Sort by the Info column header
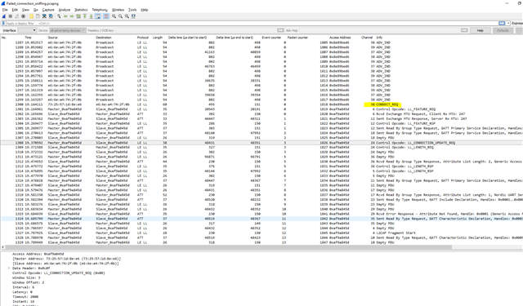The image size is (523, 306). 379,38
